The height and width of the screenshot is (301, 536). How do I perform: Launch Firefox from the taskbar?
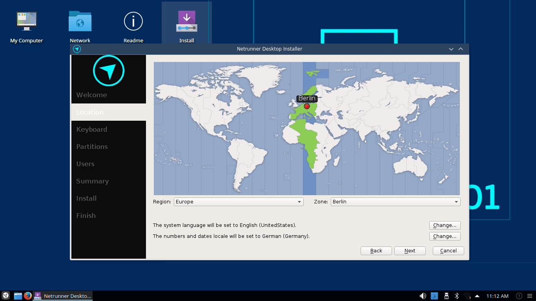pos(27,296)
